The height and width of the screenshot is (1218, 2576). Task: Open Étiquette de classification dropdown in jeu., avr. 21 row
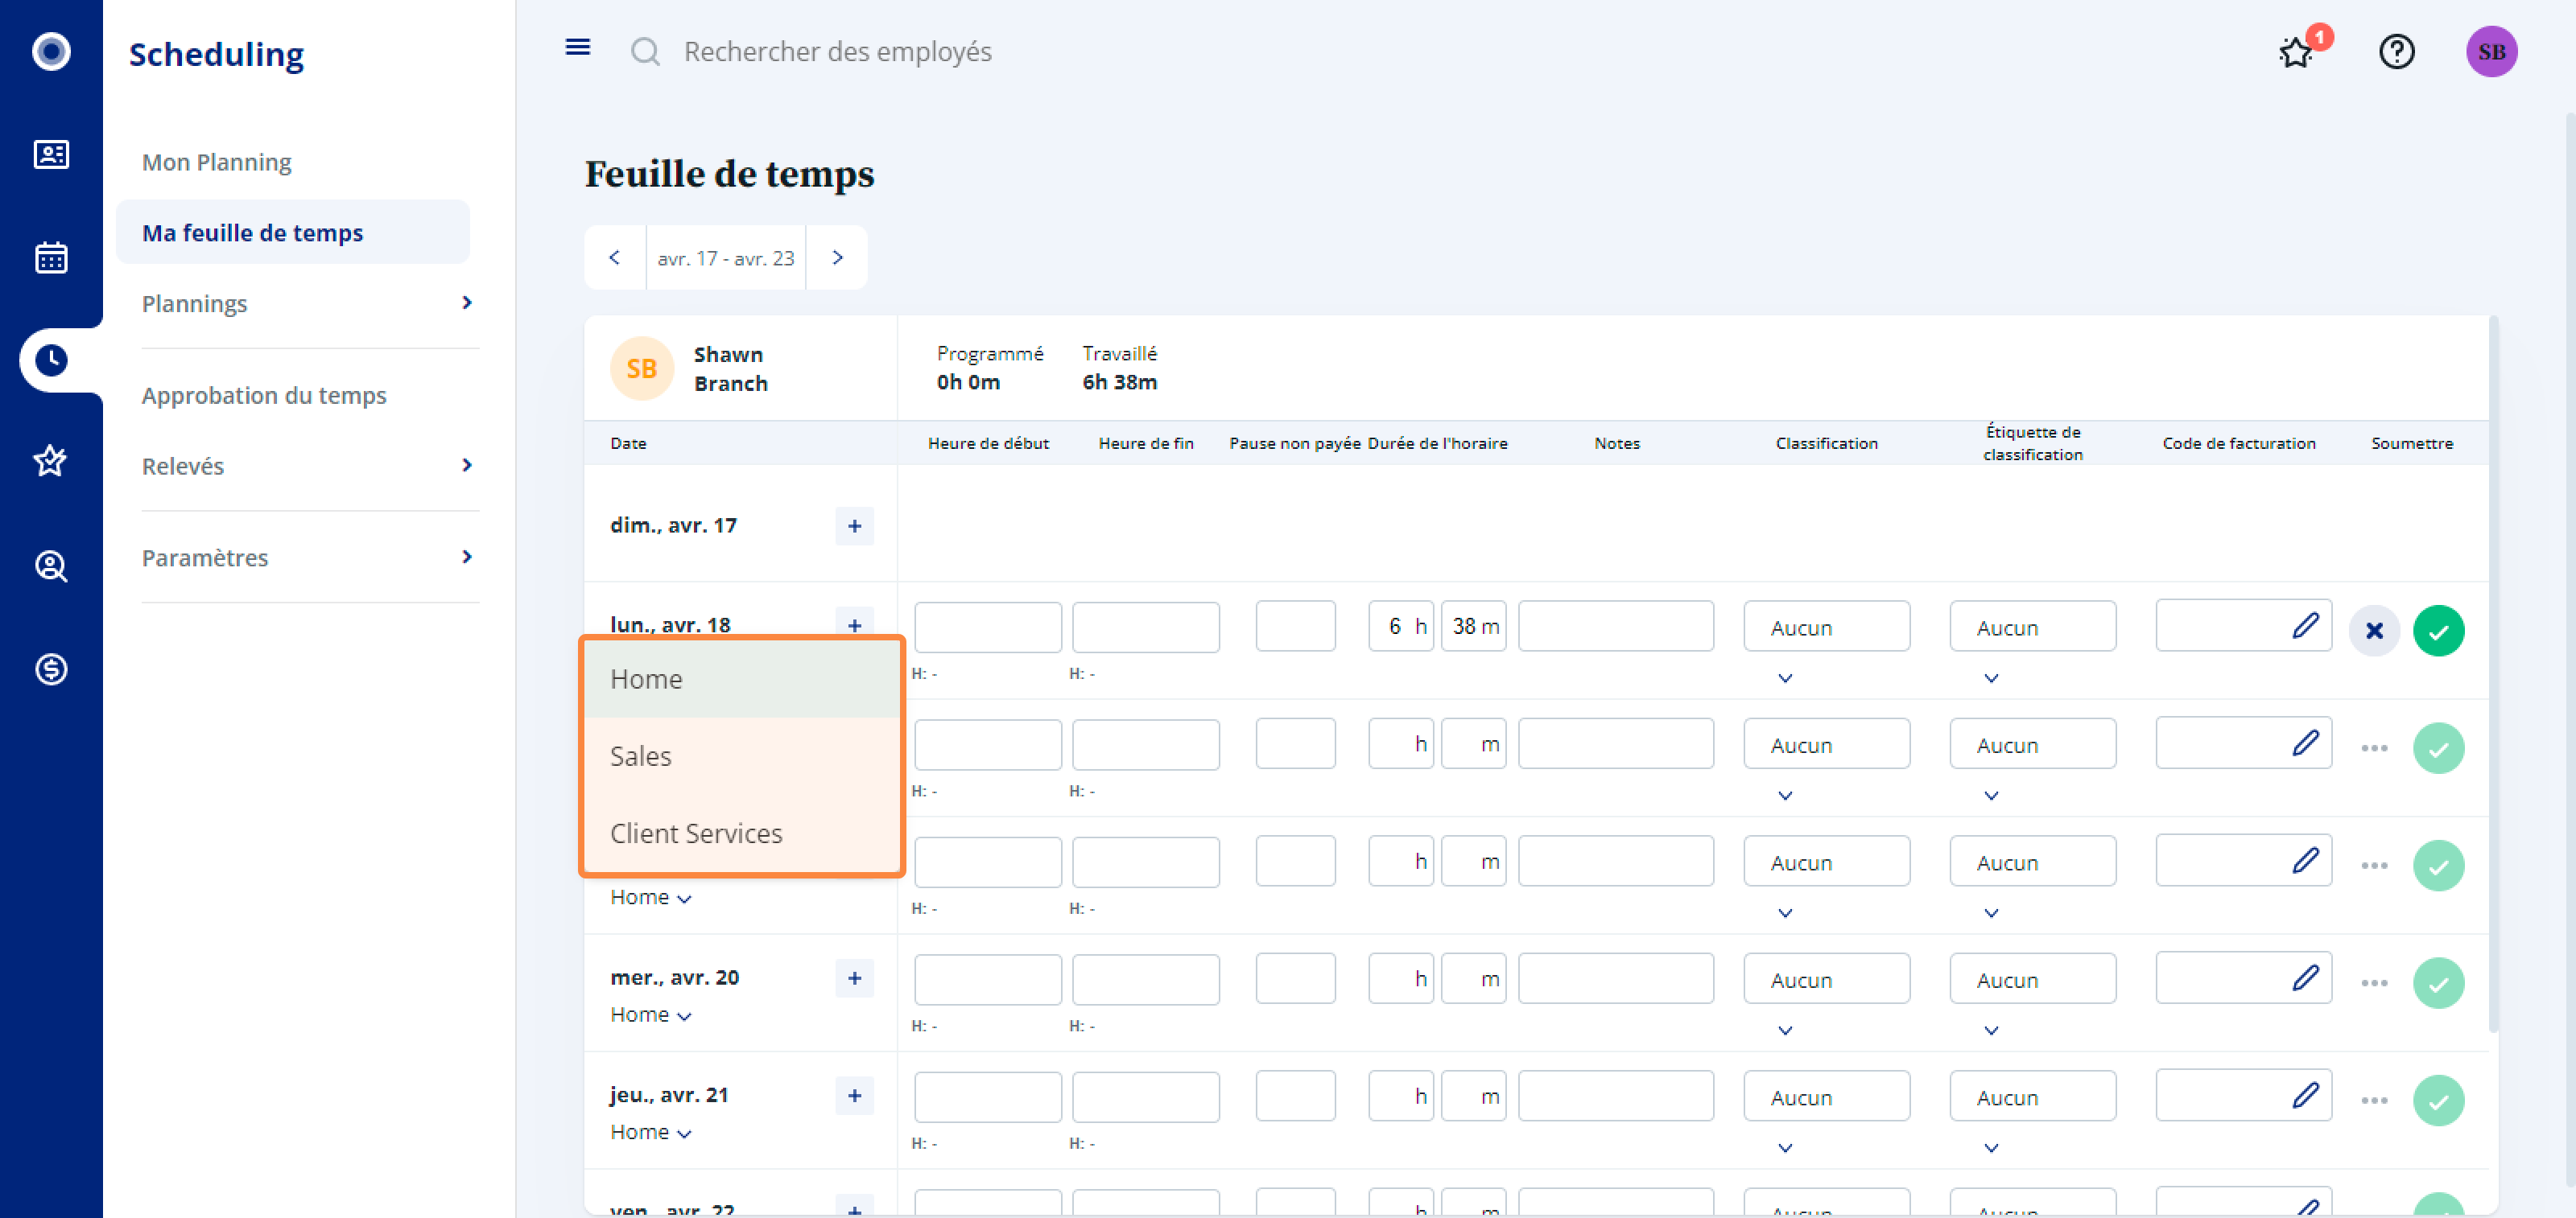click(x=2032, y=1097)
